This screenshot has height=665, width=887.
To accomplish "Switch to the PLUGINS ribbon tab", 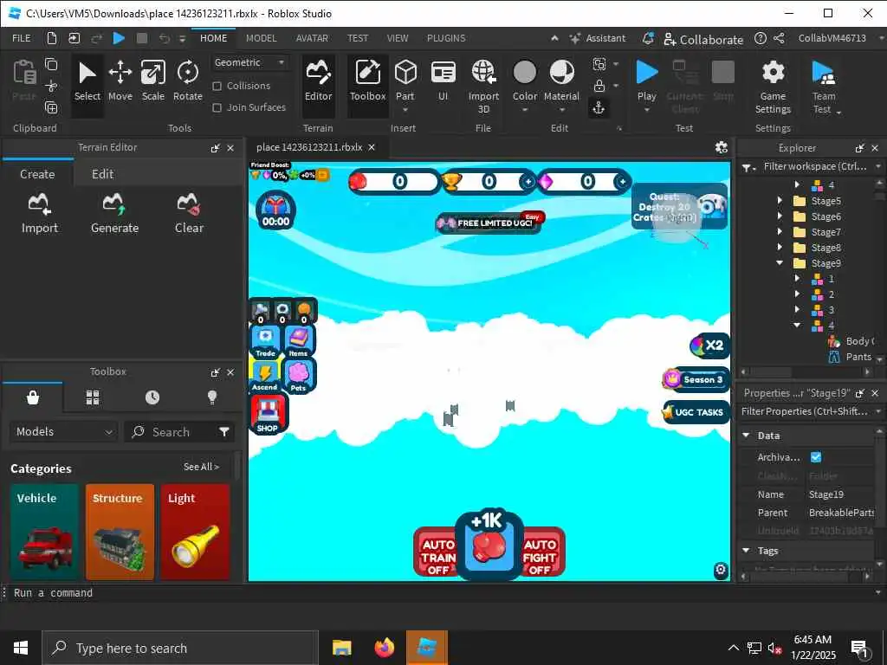I will 446,38.
